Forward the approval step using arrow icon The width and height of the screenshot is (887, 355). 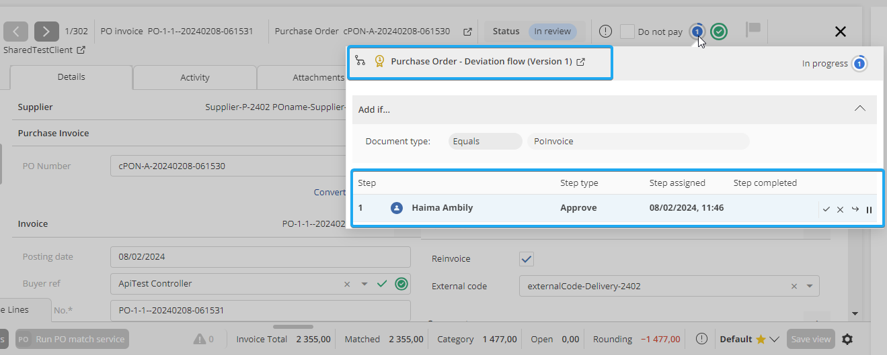855,209
